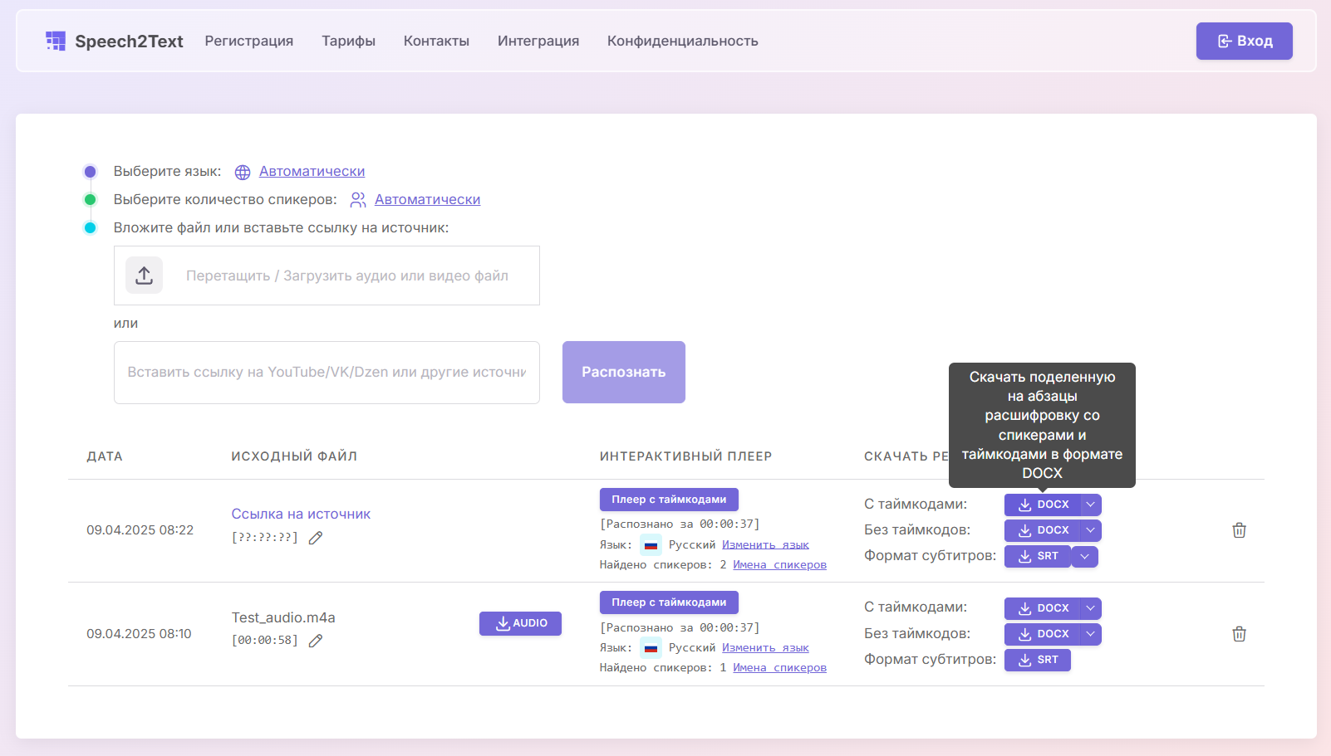Screen dimensions: 1331x756
Task: Click the upload arrow icon in file drop zone
Action: (144, 275)
